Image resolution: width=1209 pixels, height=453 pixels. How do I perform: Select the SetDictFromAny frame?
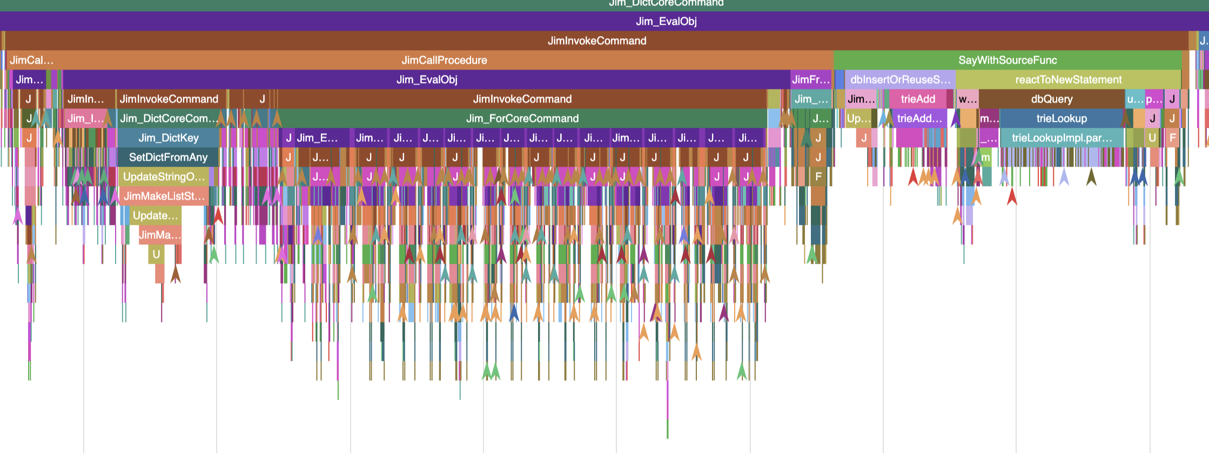click(168, 157)
